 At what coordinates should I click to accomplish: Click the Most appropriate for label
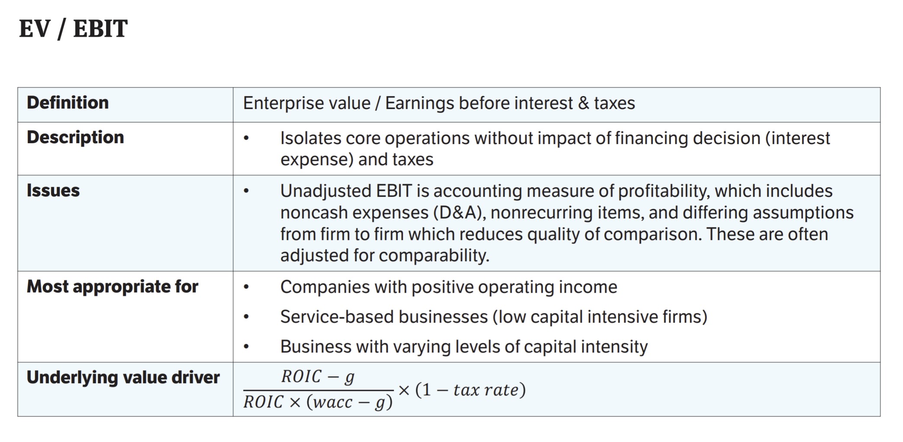(x=112, y=287)
